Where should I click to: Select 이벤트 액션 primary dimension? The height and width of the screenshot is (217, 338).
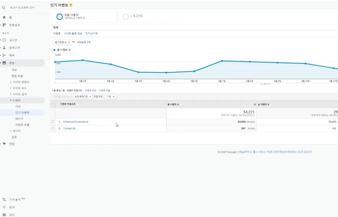point(91,90)
